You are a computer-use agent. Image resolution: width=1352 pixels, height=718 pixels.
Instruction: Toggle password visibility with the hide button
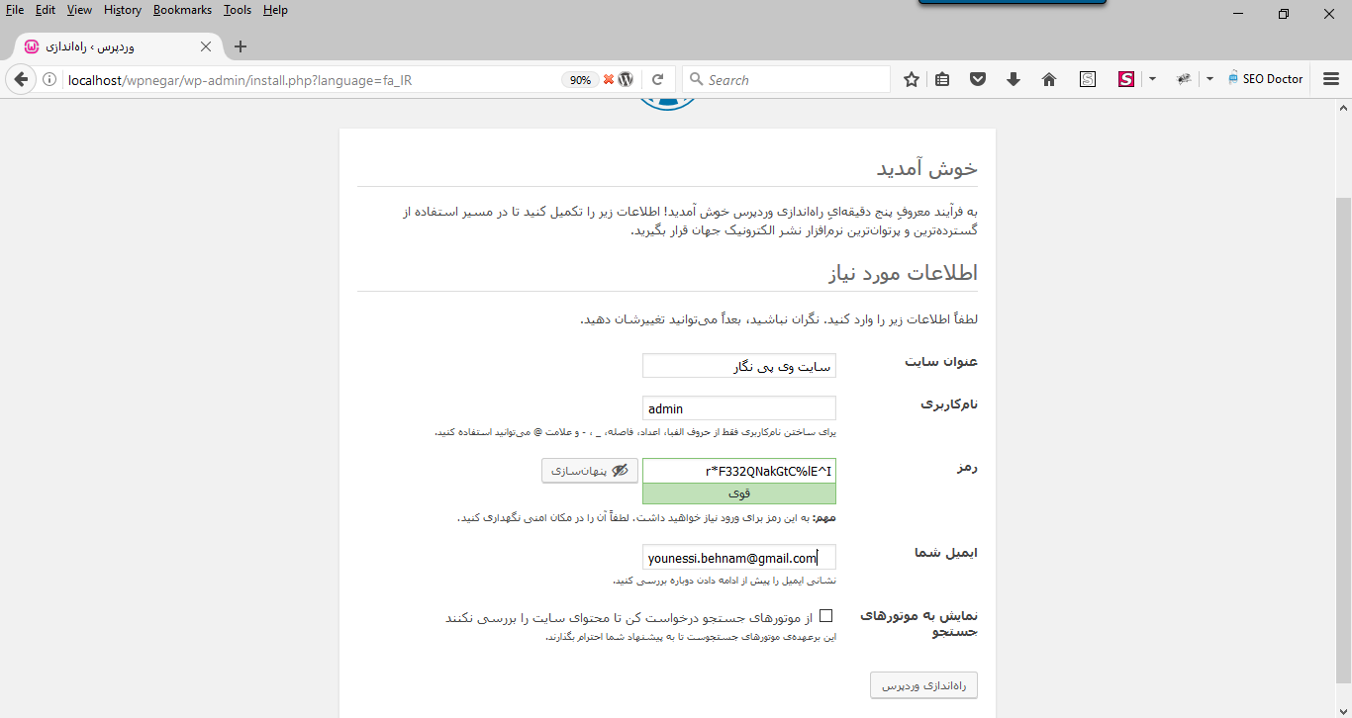coord(589,471)
